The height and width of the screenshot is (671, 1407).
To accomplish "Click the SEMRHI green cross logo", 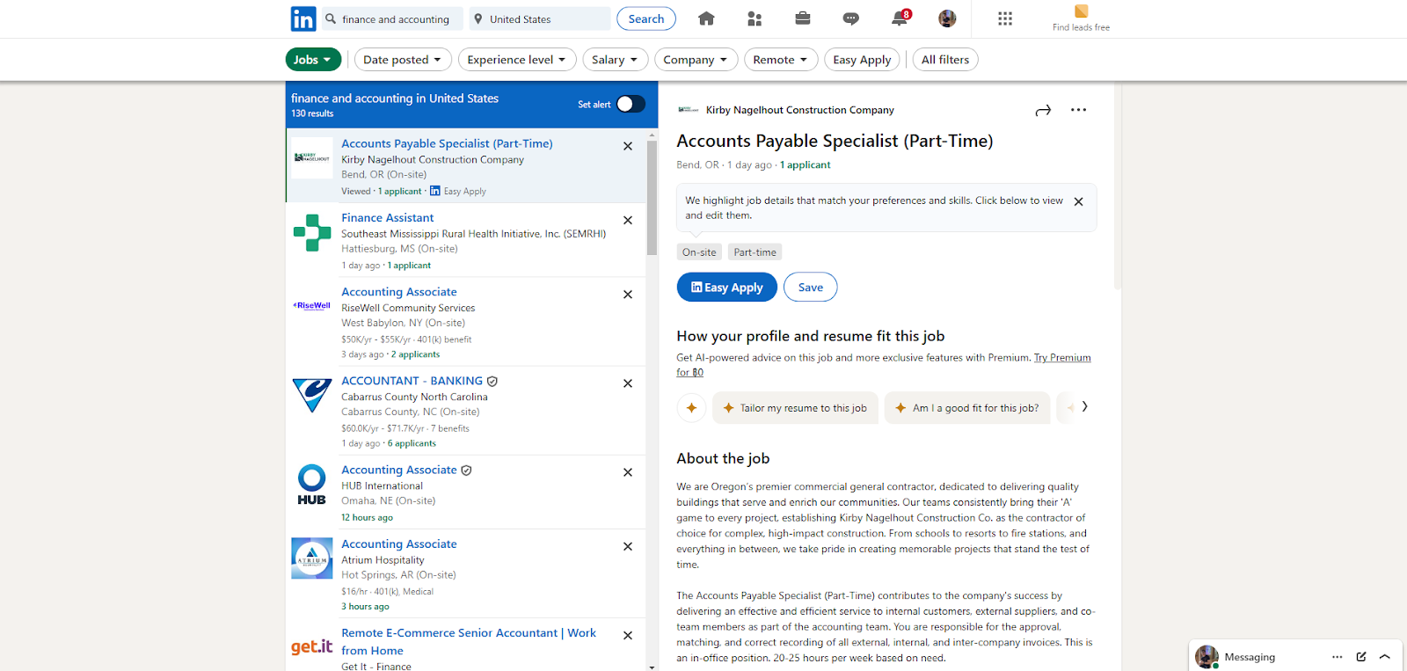I will (x=312, y=233).
